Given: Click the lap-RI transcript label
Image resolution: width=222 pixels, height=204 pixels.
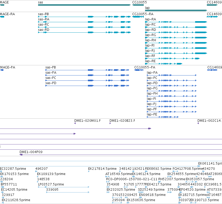Looking at the screenshot, I should [150, 45].
